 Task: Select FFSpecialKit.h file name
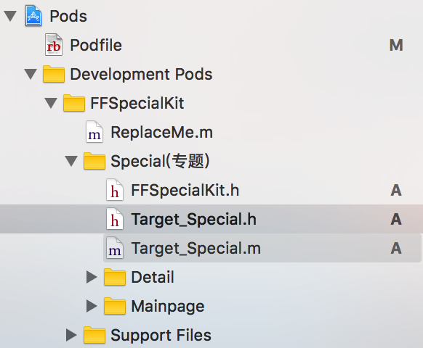click(x=185, y=190)
